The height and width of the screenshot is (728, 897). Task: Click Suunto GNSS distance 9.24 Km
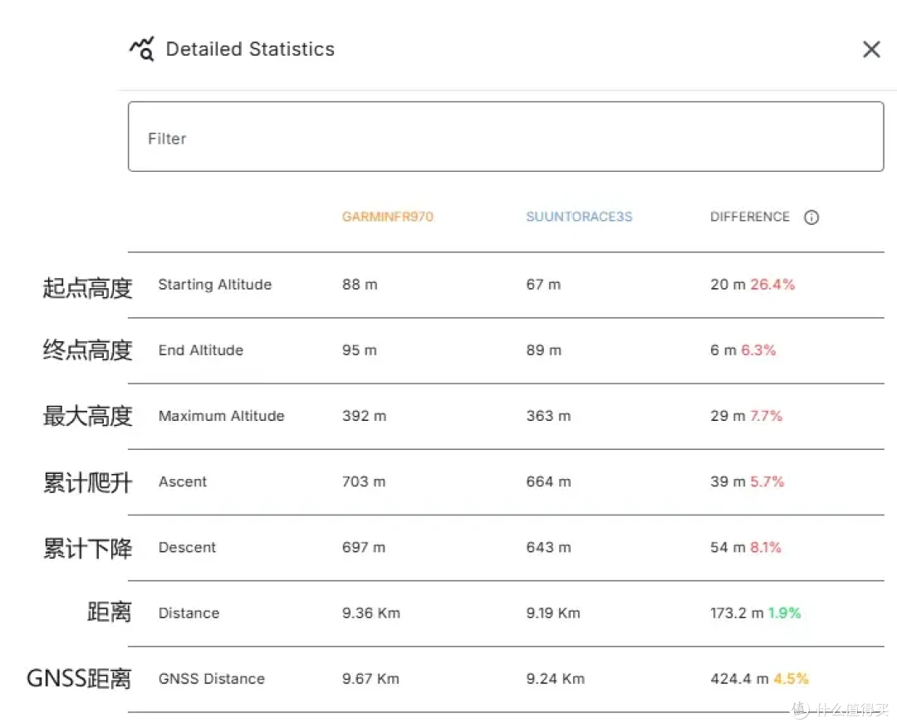coord(556,679)
